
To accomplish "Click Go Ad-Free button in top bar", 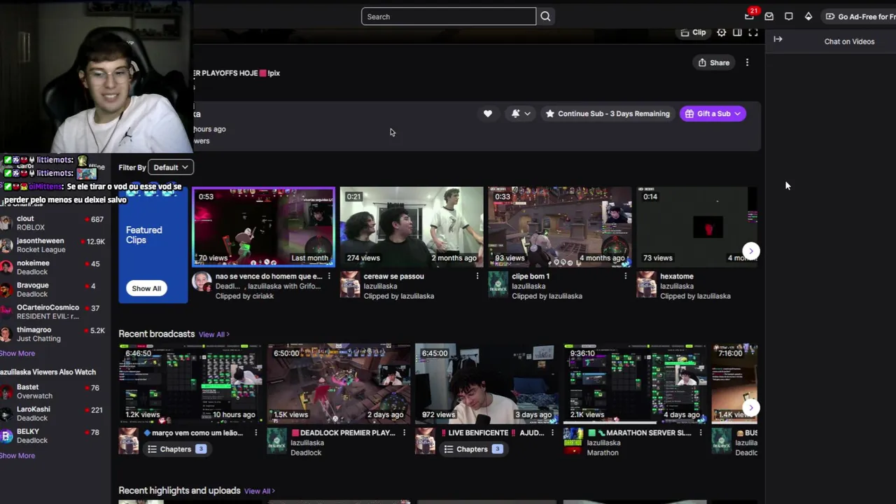I will point(860,17).
